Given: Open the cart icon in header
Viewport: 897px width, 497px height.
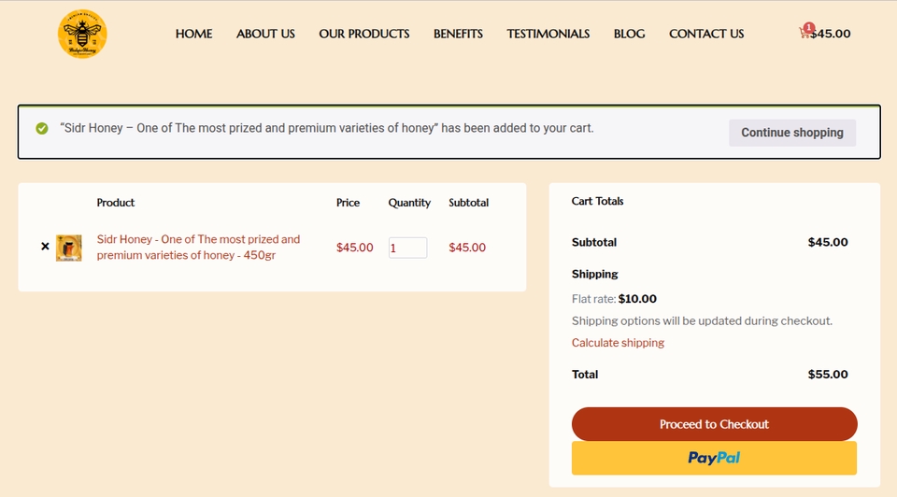Looking at the screenshot, I should click(804, 32).
